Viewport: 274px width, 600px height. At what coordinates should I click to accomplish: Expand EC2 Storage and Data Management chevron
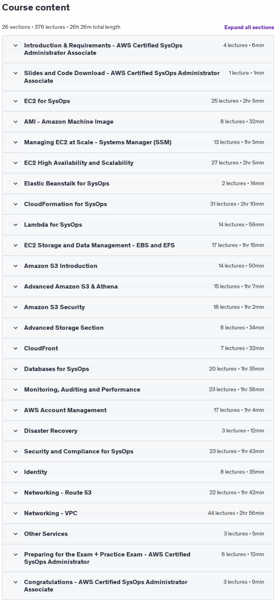pos(16,245)
